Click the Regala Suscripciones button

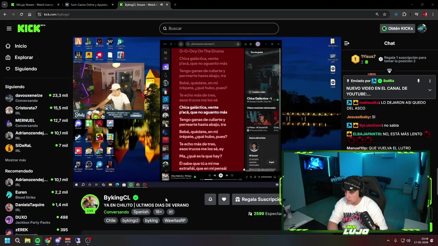coord(257,199)
